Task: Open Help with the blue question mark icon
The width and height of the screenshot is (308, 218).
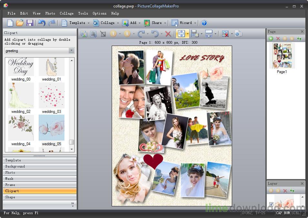Action: click(x=204, y=23)
